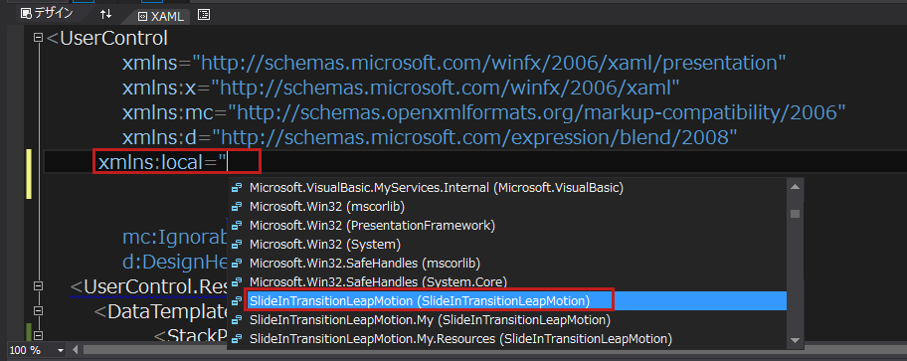This screenshot has width=907, height=361.
Task: Swap panes with the up-down arrows icon
Action: tap(105, 14)
